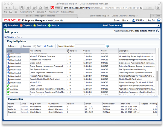Click Self Update breadcrumb link
This screenshot has height=128, width=164.
click(x=9, y=37)
